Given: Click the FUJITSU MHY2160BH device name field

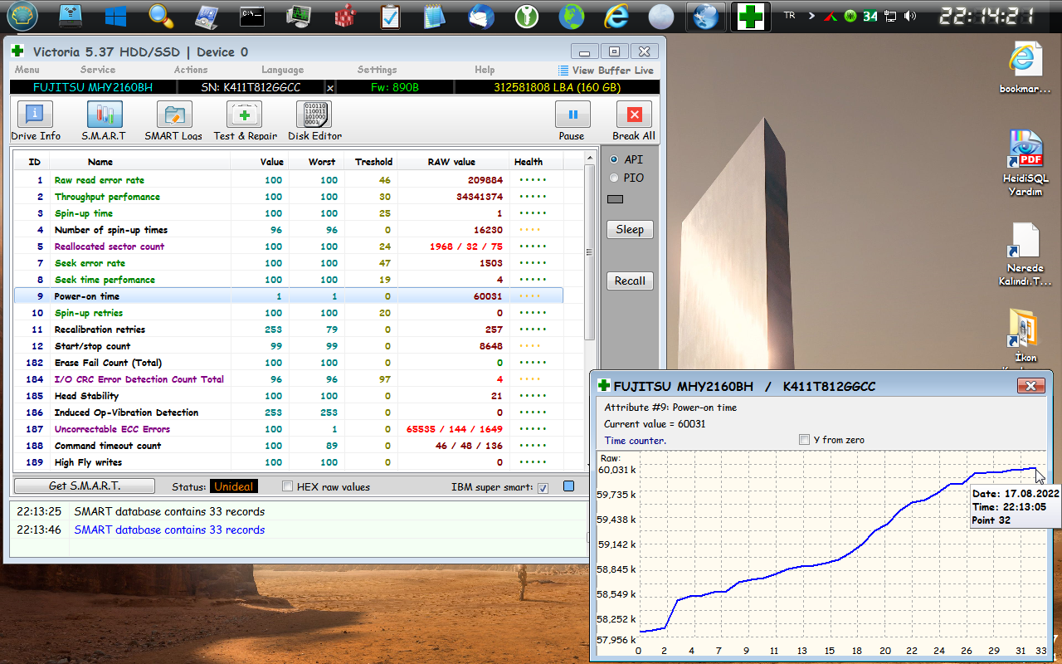Looking at the screenshot, I should pos(93,87).
